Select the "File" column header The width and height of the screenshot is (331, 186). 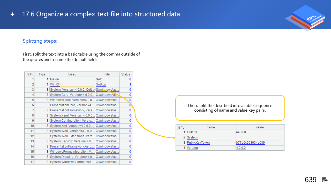(x=107, y=74)
